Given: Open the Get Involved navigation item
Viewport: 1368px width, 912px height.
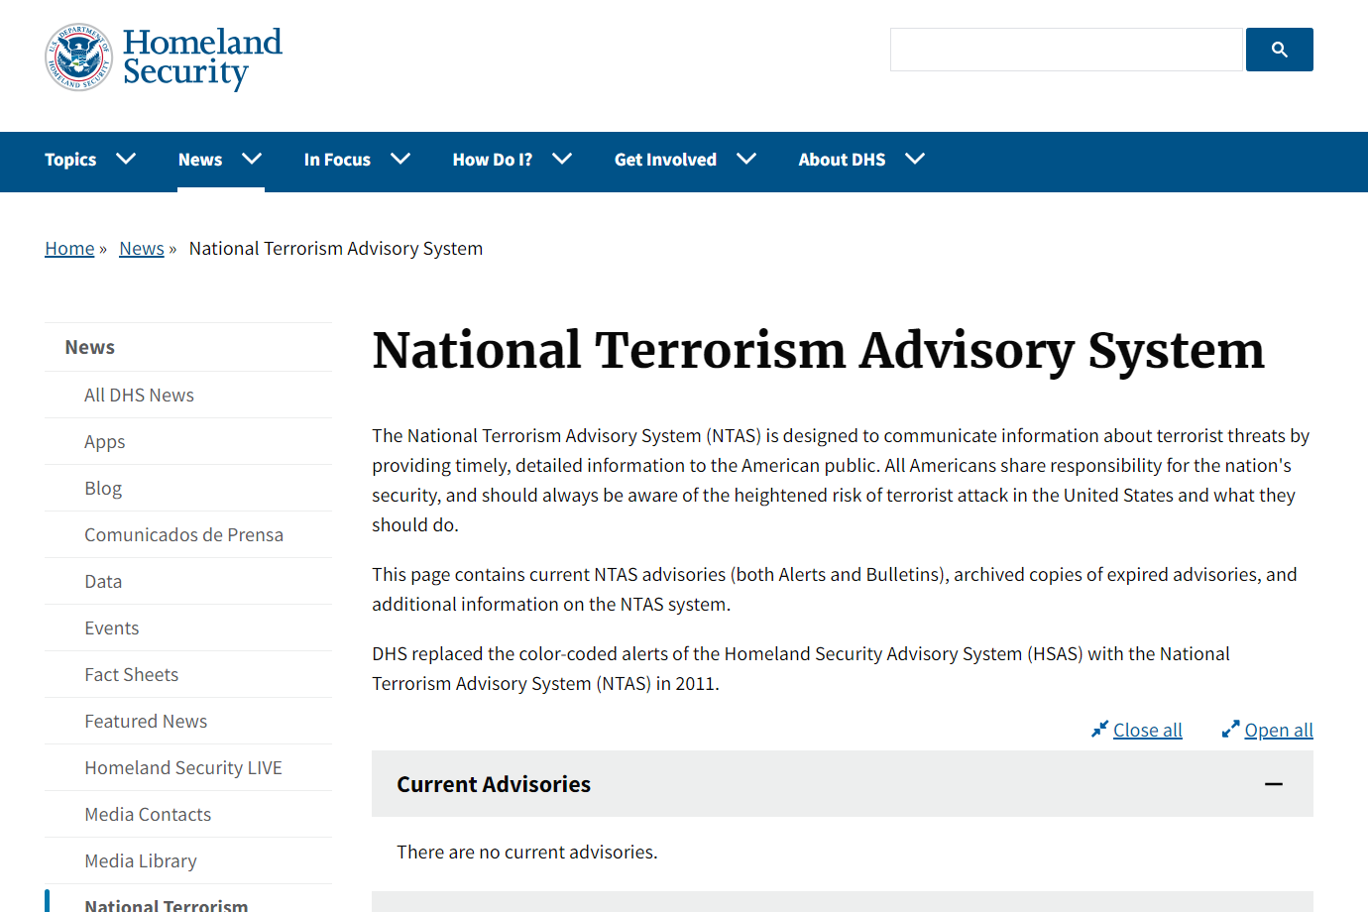Looking at the screenshot, I should (665, 160).
